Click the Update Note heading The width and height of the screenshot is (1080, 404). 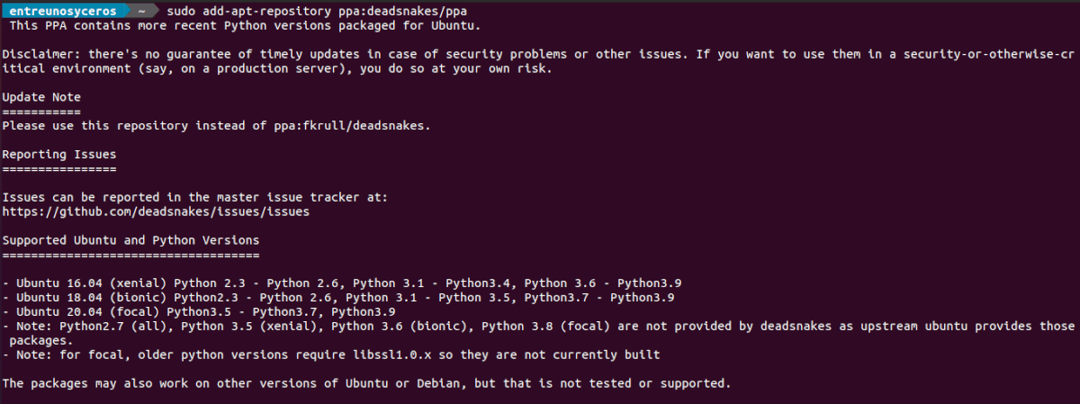pos(41,97)
